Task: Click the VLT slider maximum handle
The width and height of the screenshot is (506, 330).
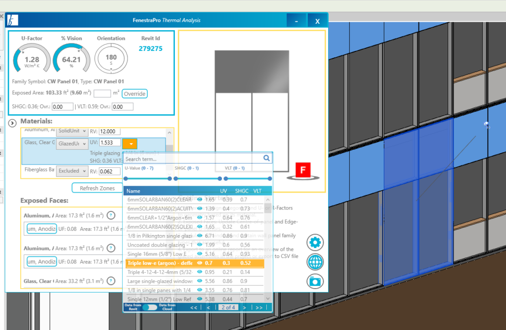Action: point(270,178)
